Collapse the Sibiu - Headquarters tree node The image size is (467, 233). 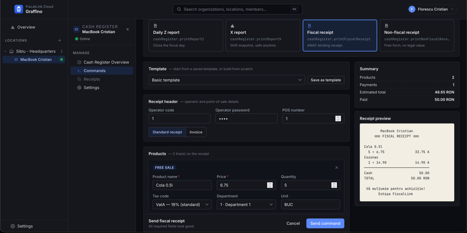pos(5,51)
